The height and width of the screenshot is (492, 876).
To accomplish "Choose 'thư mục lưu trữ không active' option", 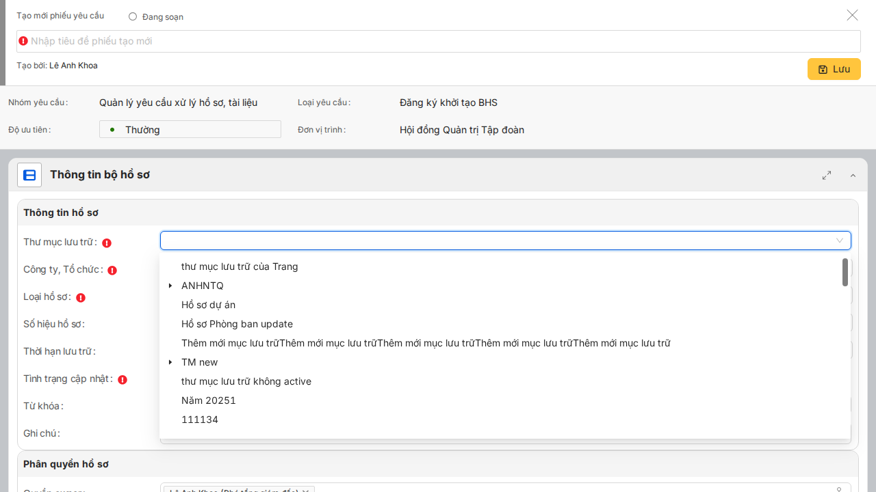I will point(246,381).
